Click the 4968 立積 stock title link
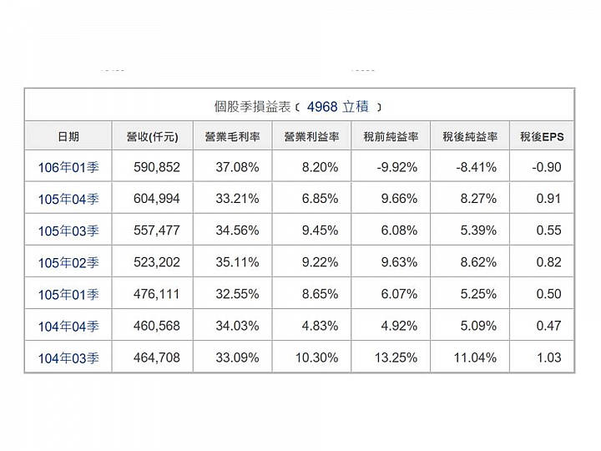The height and width of the screenshot is (451, 601). (338, 107)
